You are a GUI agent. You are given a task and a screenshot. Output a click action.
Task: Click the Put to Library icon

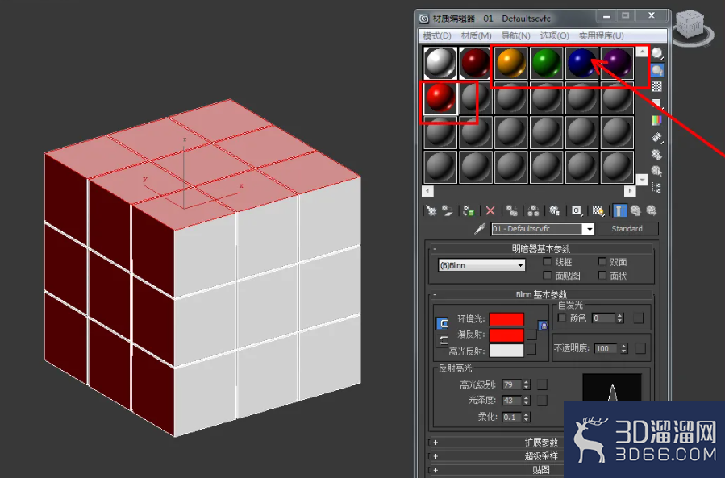[554, 211]
